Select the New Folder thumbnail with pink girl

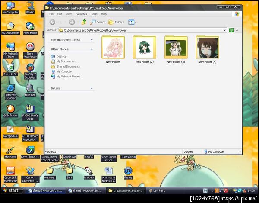click(x=113, y=48)
